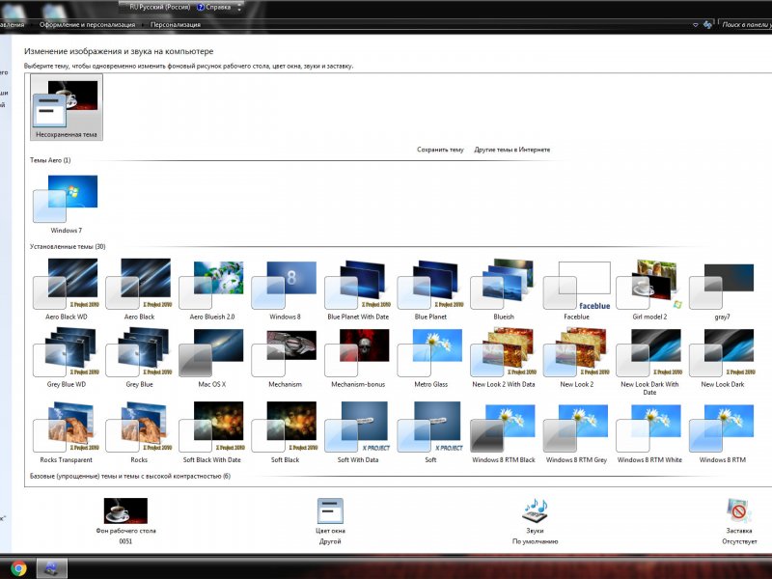
Task: Pick the Metro Glass theme
Action: pos(430,358)
